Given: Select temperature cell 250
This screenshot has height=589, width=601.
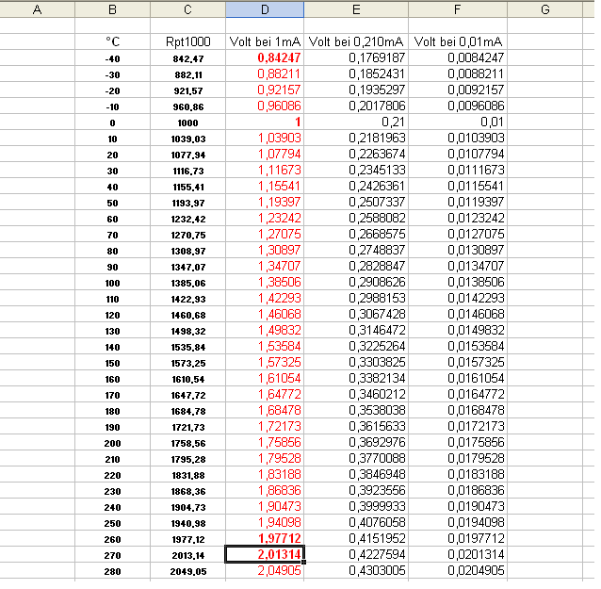Looking at the screenshot, I should tap(112, 523).
